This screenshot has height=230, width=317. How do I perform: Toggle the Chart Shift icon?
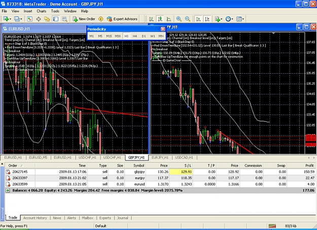[x=207, y=19]
